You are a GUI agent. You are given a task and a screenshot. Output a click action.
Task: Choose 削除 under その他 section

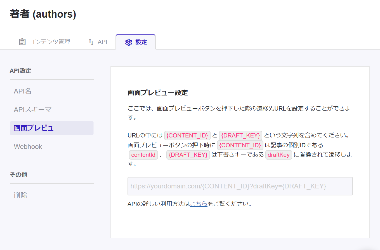tap(21, 195)
